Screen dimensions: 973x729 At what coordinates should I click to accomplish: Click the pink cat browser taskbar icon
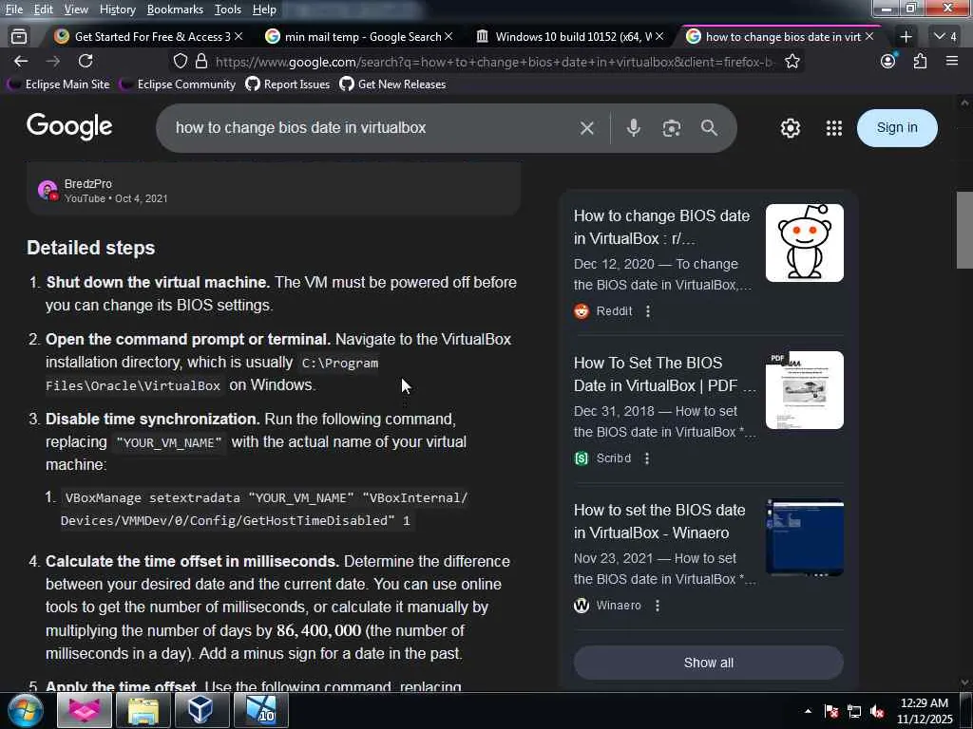tap(85, 710)
